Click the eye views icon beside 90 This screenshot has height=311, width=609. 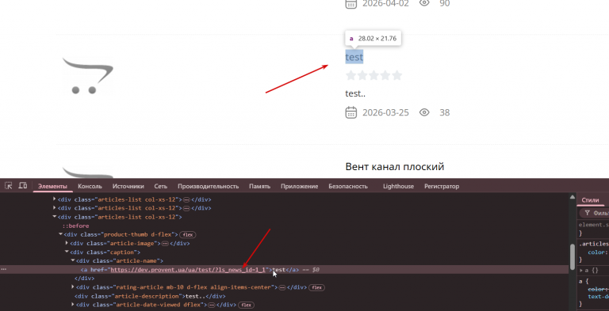(424, 3)
